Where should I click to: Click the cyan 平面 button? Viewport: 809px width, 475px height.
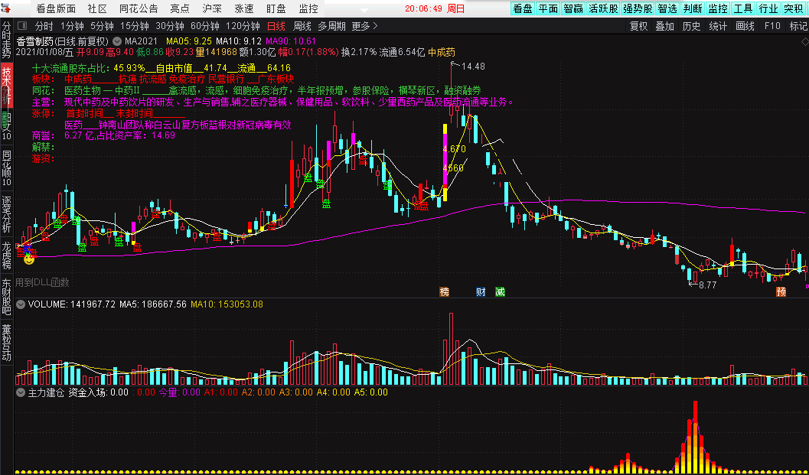tap(548, 8)
